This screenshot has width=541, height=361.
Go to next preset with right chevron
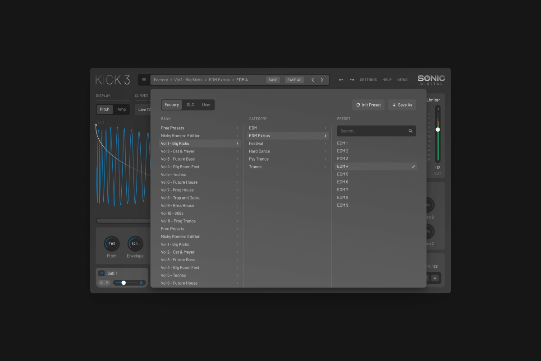point(322,80)
